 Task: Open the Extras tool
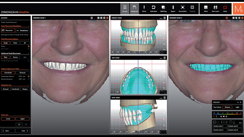(x=144, y=9)
